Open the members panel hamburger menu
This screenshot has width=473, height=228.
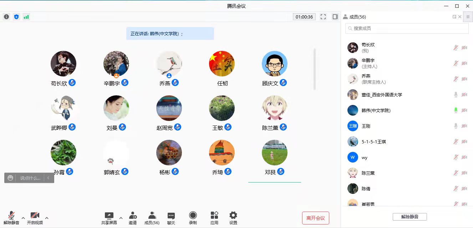tap(468, 17)
